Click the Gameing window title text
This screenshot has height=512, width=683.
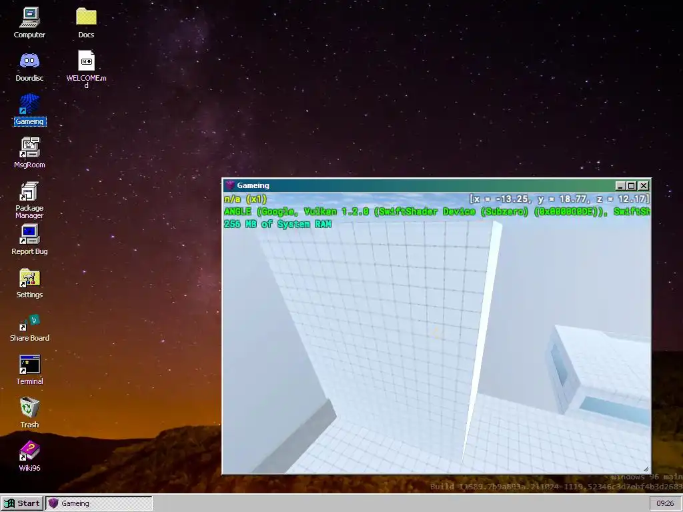point(253,185)
